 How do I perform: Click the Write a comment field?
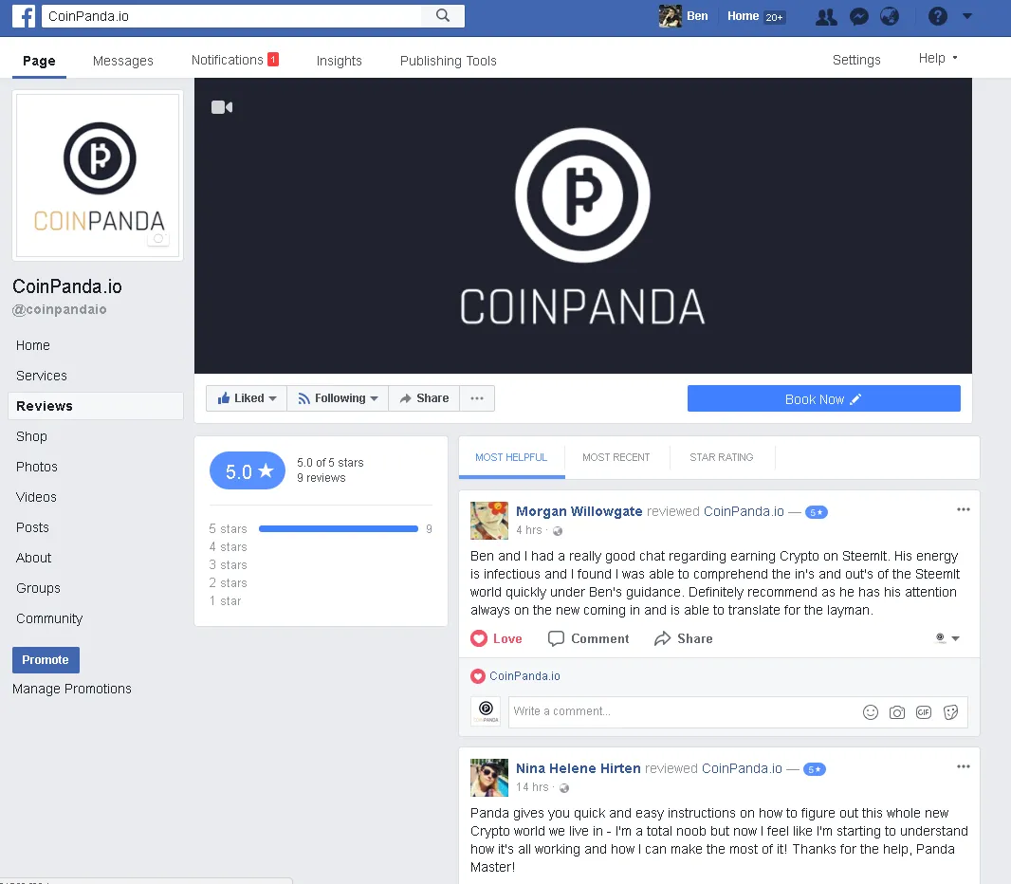(x=684, y=711)
